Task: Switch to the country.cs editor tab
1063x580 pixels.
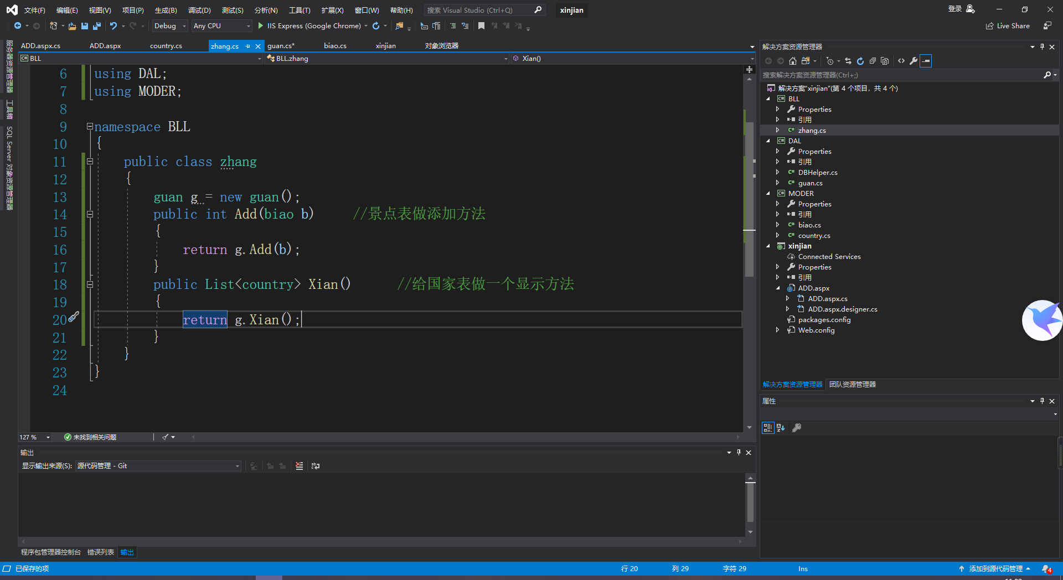Action: click(x=166, y=46)
